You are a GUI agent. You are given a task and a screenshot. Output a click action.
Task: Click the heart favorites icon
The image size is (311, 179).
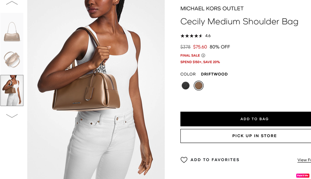click(184, 160)
